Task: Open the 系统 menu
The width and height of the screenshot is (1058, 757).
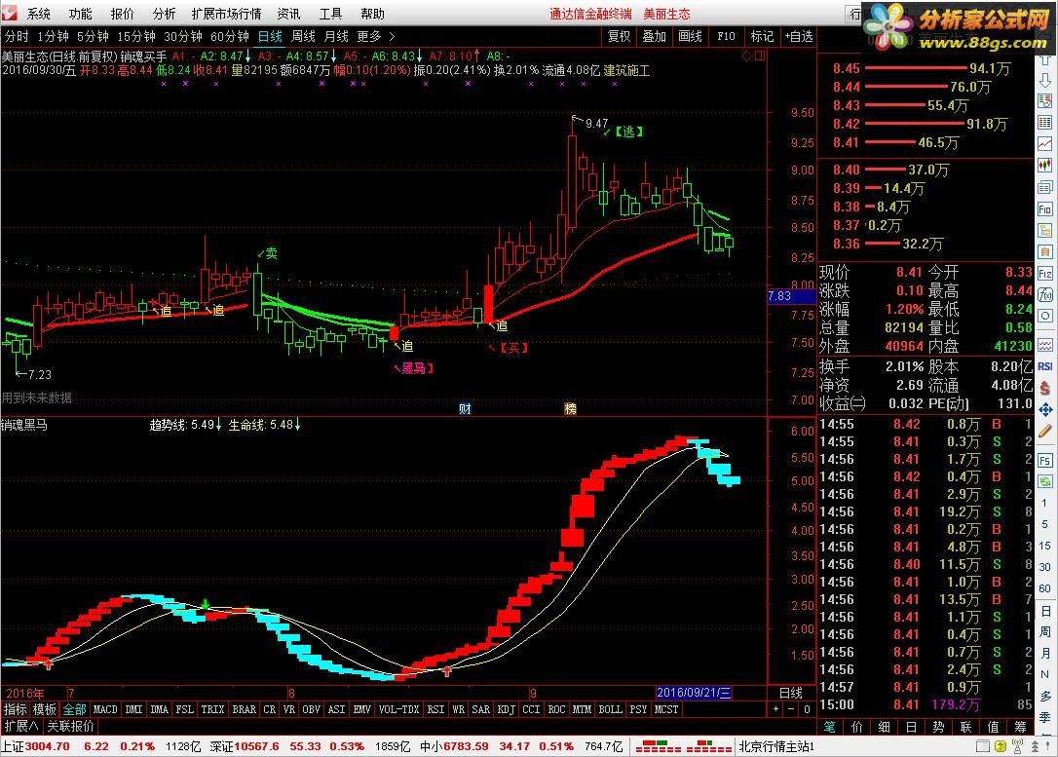Action: pyautogui.click(x=38, y=14)
